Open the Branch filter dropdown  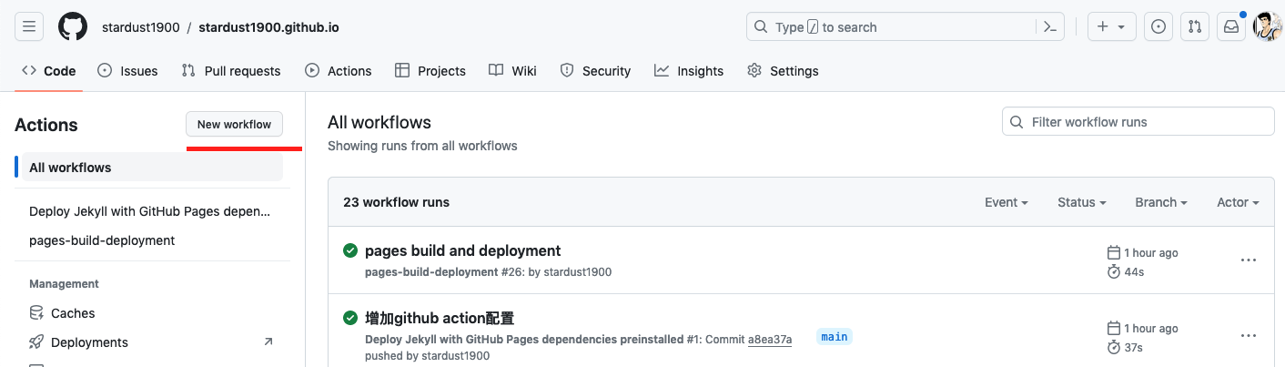click(1161, 202)
